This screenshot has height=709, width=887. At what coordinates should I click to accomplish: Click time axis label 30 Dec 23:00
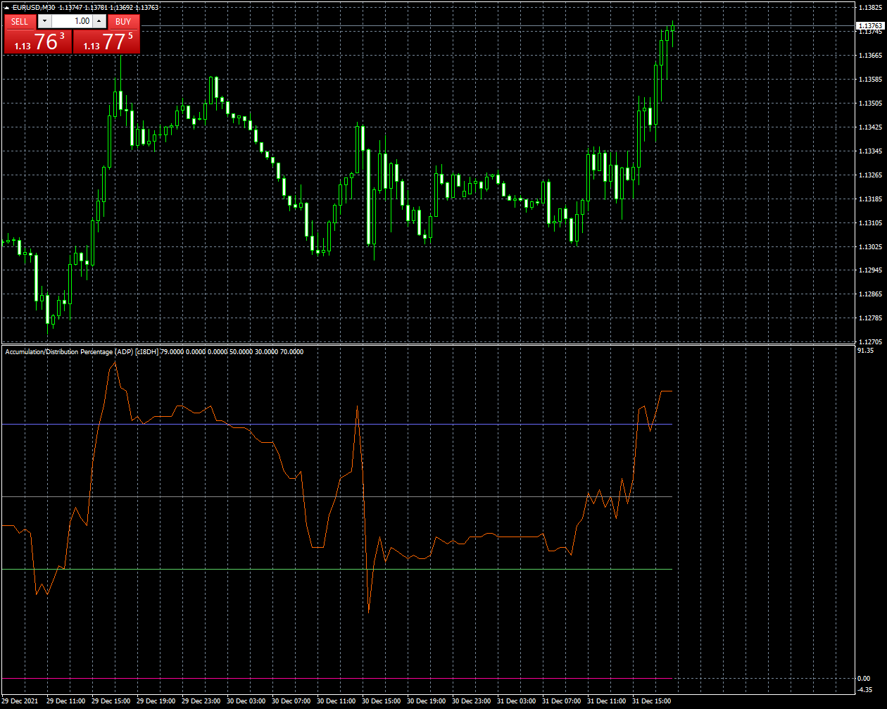point(472,701)
